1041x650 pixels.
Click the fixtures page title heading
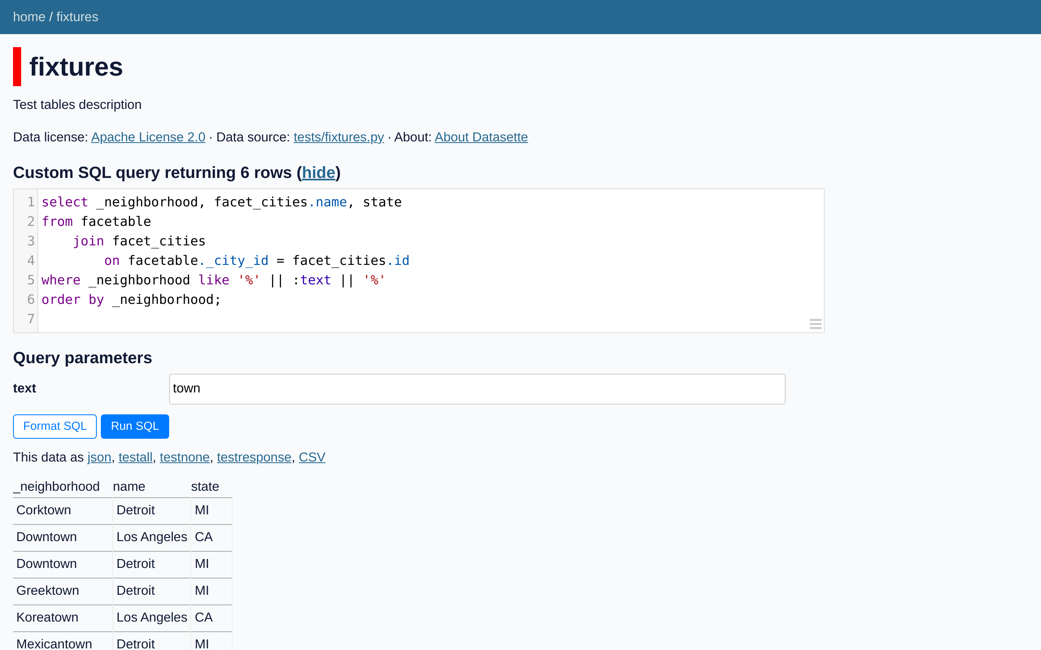[x=76, y=66]
